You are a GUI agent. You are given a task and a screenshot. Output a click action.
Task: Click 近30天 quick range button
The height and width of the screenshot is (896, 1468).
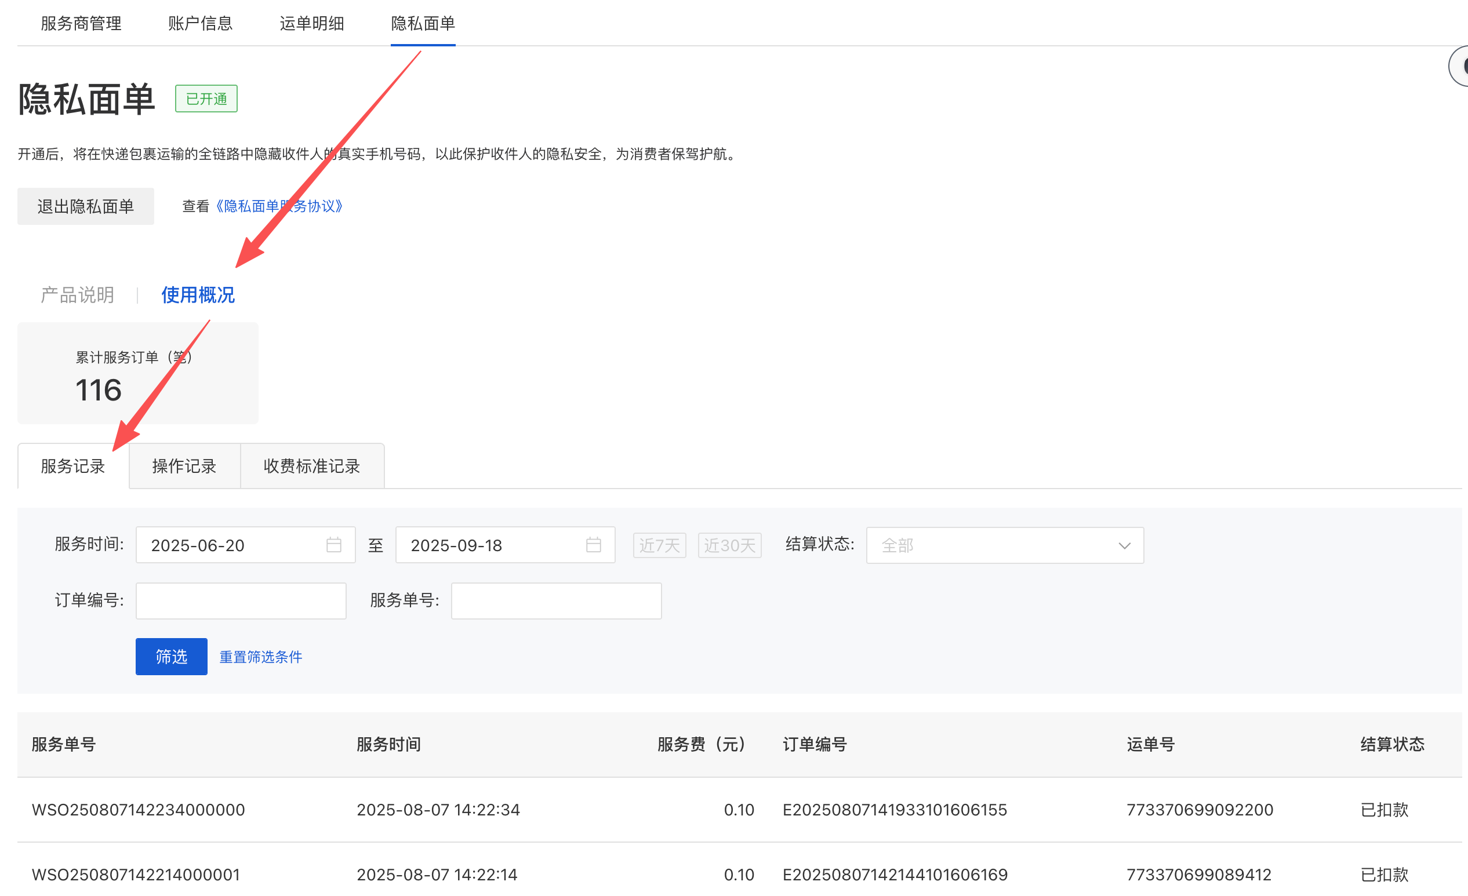tap(729, 545)
